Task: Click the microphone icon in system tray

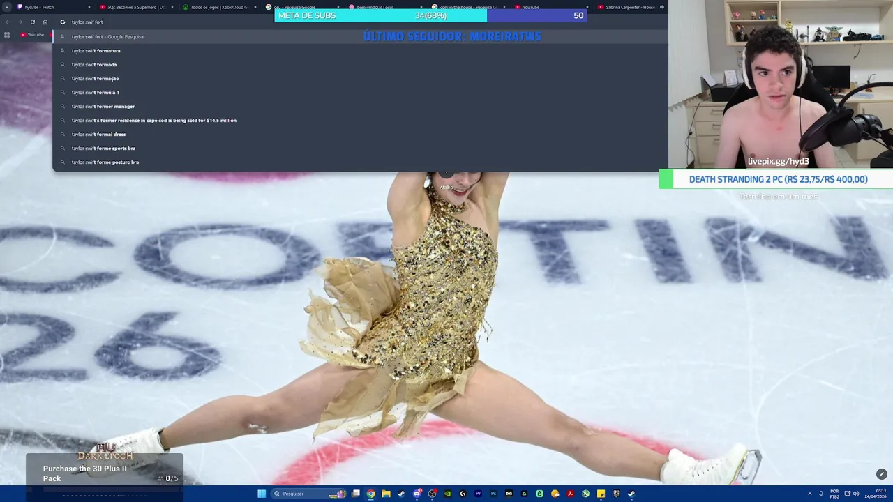Action: [x=821, y=494]
